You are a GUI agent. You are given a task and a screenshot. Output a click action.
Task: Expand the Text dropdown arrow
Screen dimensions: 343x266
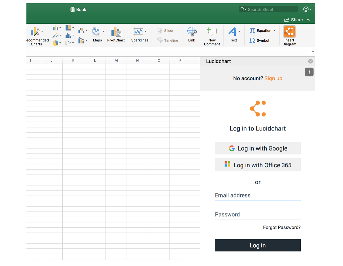239,32
